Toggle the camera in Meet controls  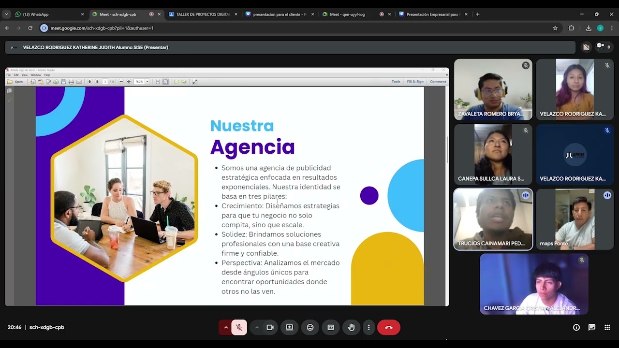[270, 327]
